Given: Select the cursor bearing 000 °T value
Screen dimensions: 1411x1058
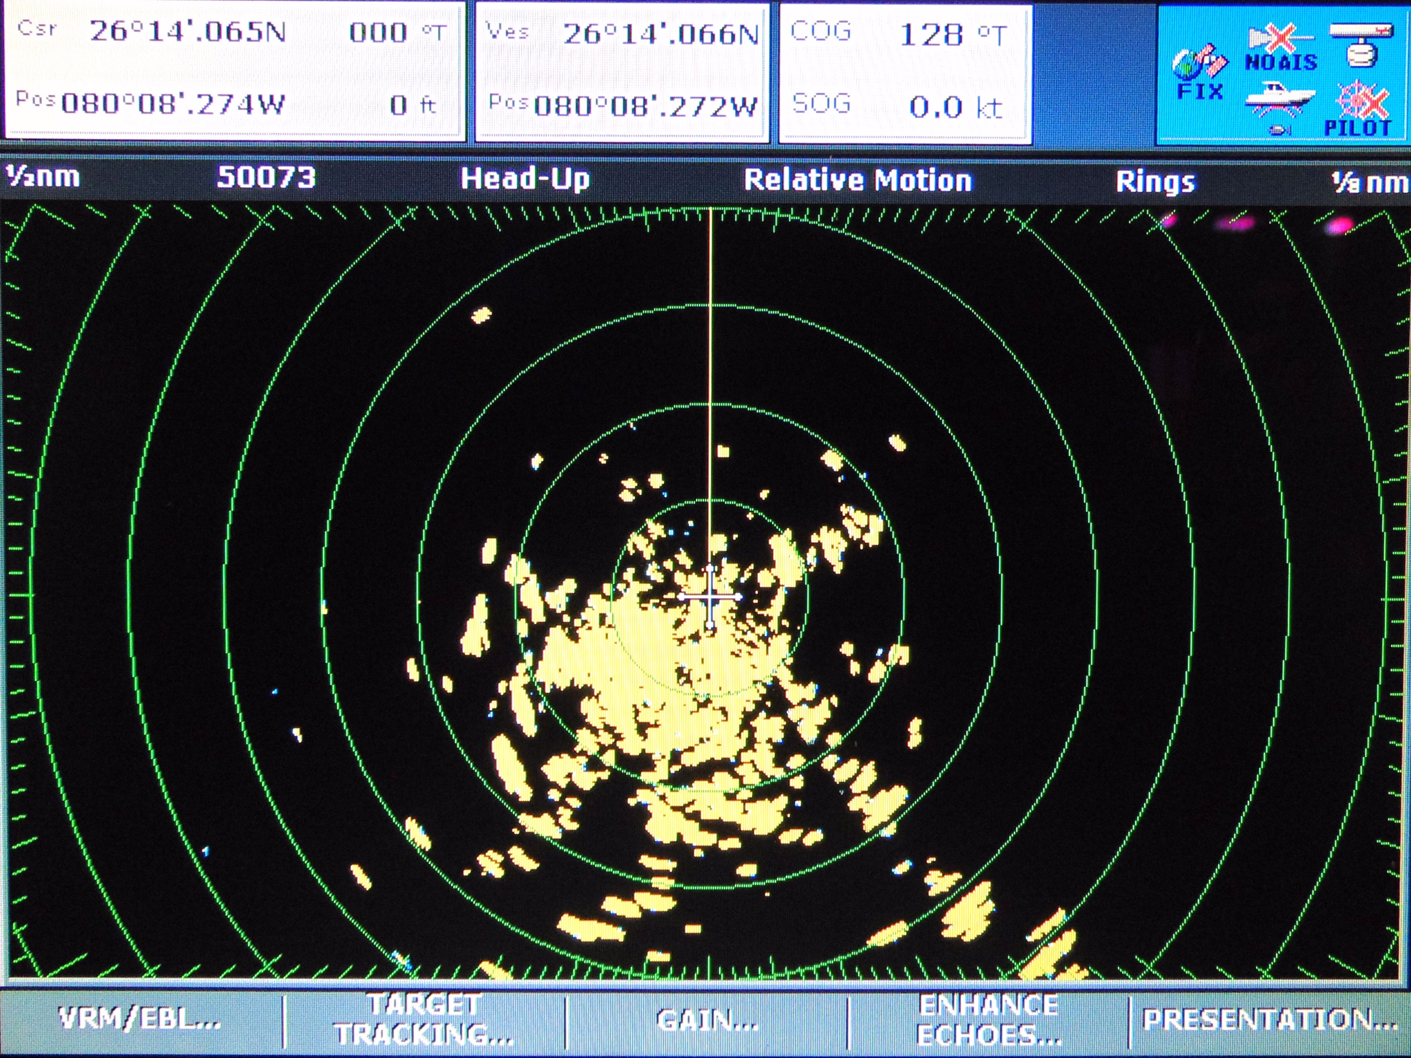Looking at the screenshot, I should (x=397, y=32).
